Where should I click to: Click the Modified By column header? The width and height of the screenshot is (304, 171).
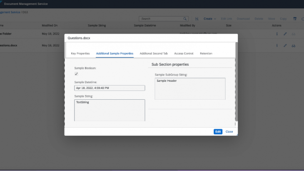tap(187, 25)
